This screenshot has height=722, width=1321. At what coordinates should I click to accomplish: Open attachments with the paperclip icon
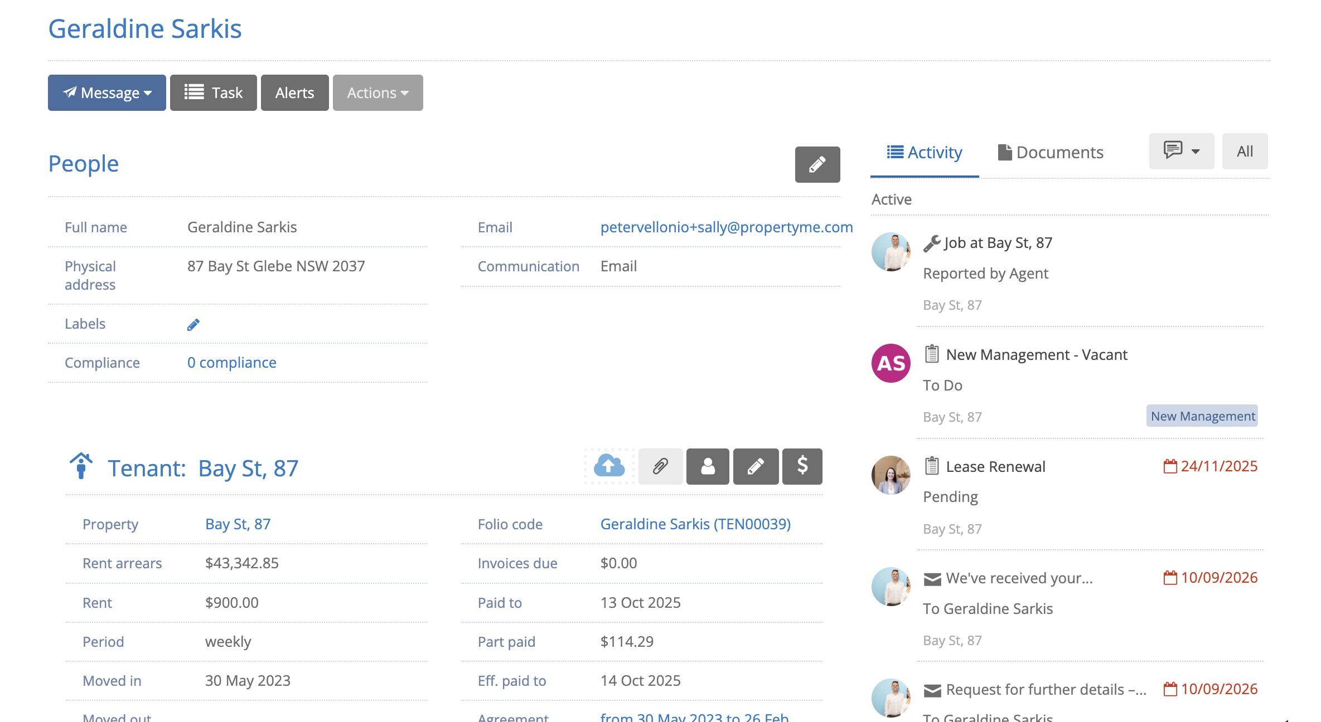[x=660, y=466]
